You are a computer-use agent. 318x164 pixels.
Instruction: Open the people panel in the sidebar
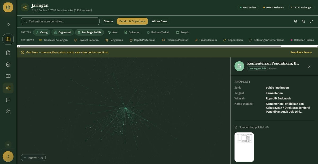(x=8, y=111)
